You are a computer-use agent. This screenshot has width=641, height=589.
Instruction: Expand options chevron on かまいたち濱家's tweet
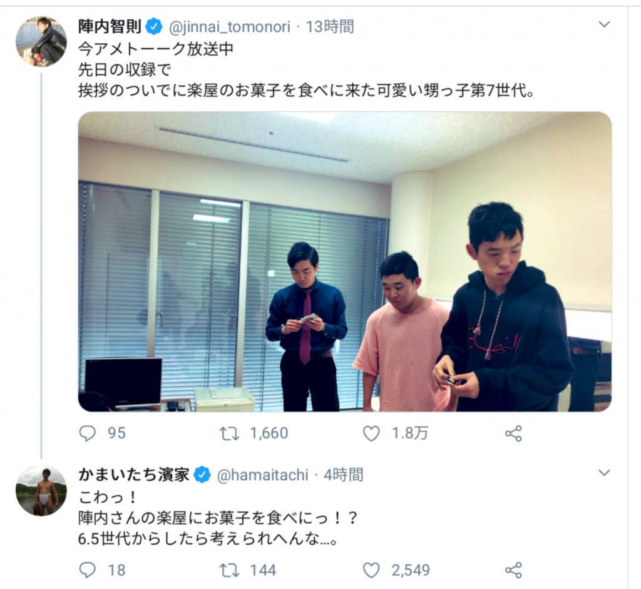[x=604, y=473]
